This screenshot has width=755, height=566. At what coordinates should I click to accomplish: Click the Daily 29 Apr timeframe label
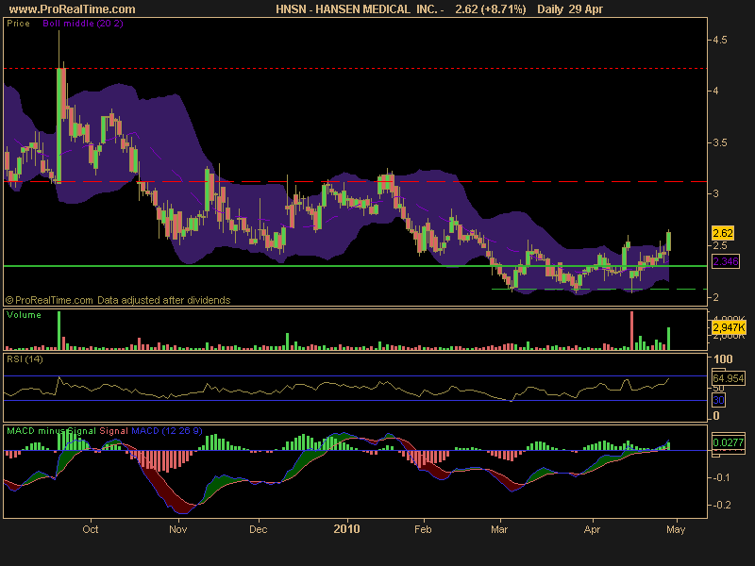570,9
